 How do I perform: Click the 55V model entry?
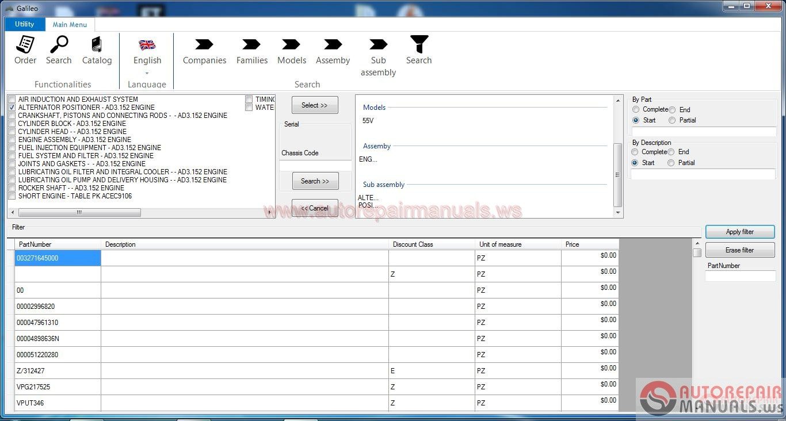pos(368,121)
